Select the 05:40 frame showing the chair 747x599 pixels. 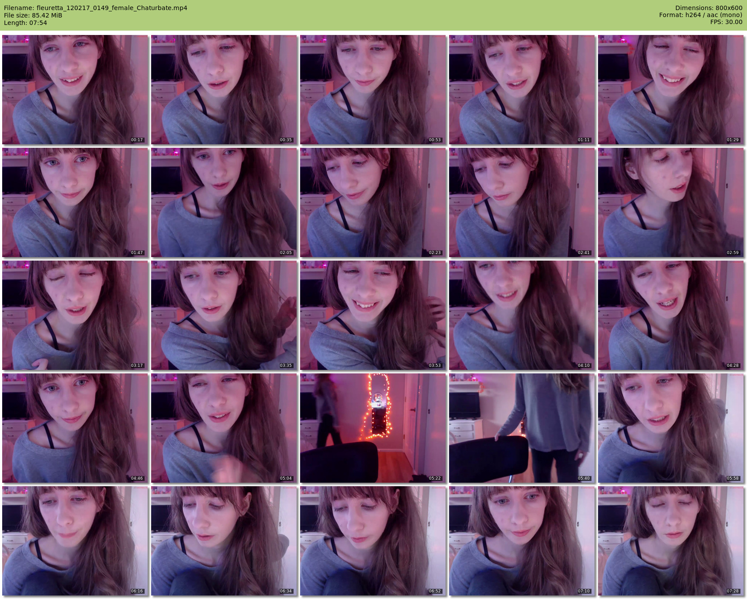[x=522, y=428]
